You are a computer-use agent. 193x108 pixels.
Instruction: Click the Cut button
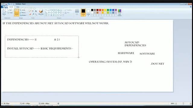[x=10, y=10]
